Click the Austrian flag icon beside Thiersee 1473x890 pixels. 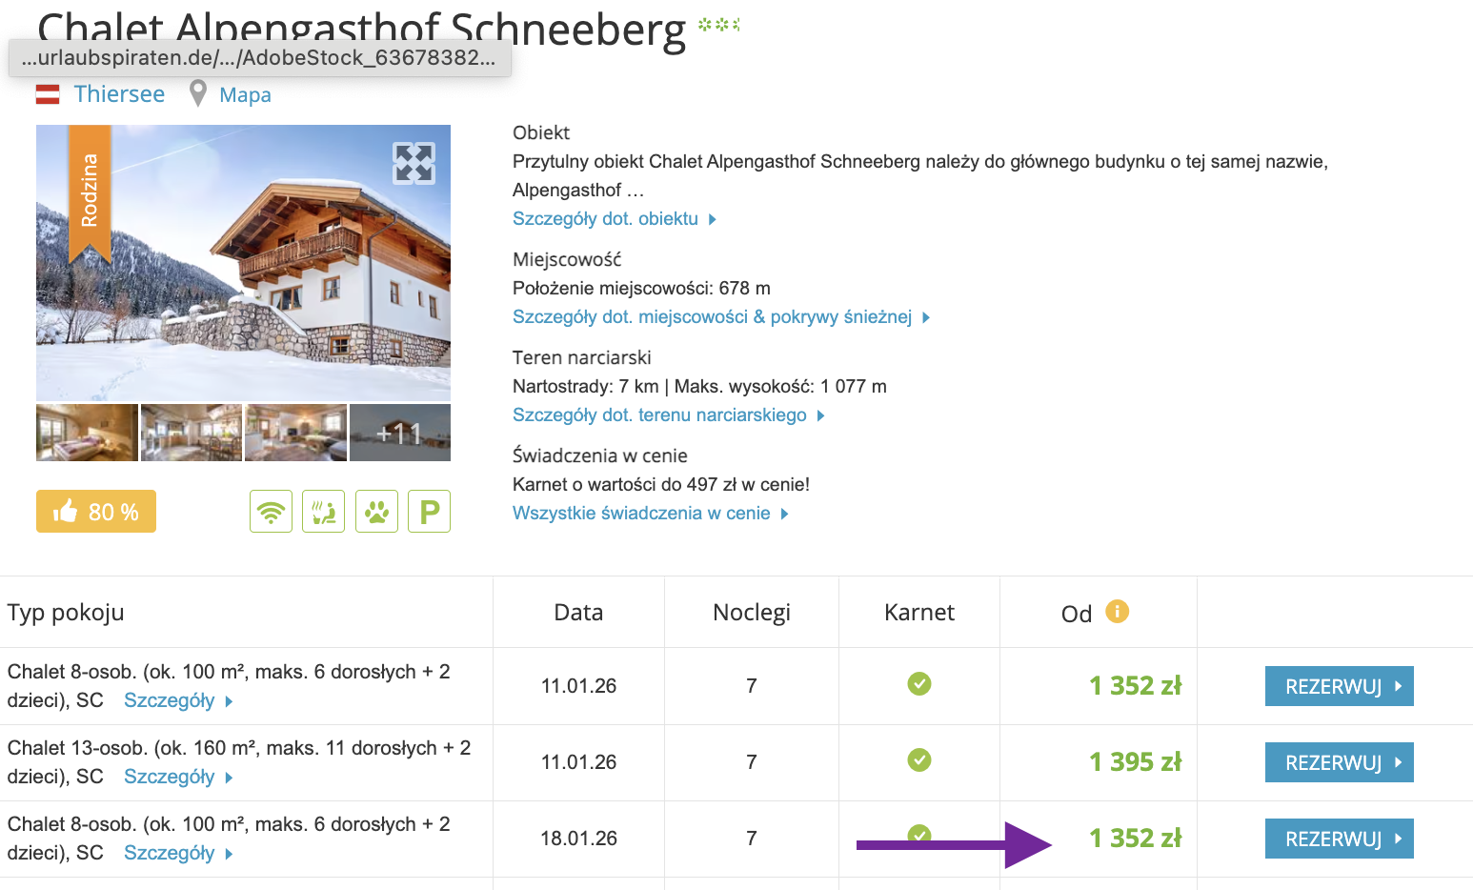click(47, 93)
